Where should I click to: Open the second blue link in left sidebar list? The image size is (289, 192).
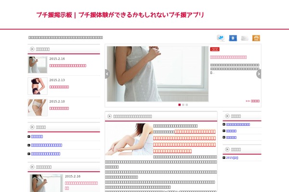pyautogui.click(x=46, y=145)
